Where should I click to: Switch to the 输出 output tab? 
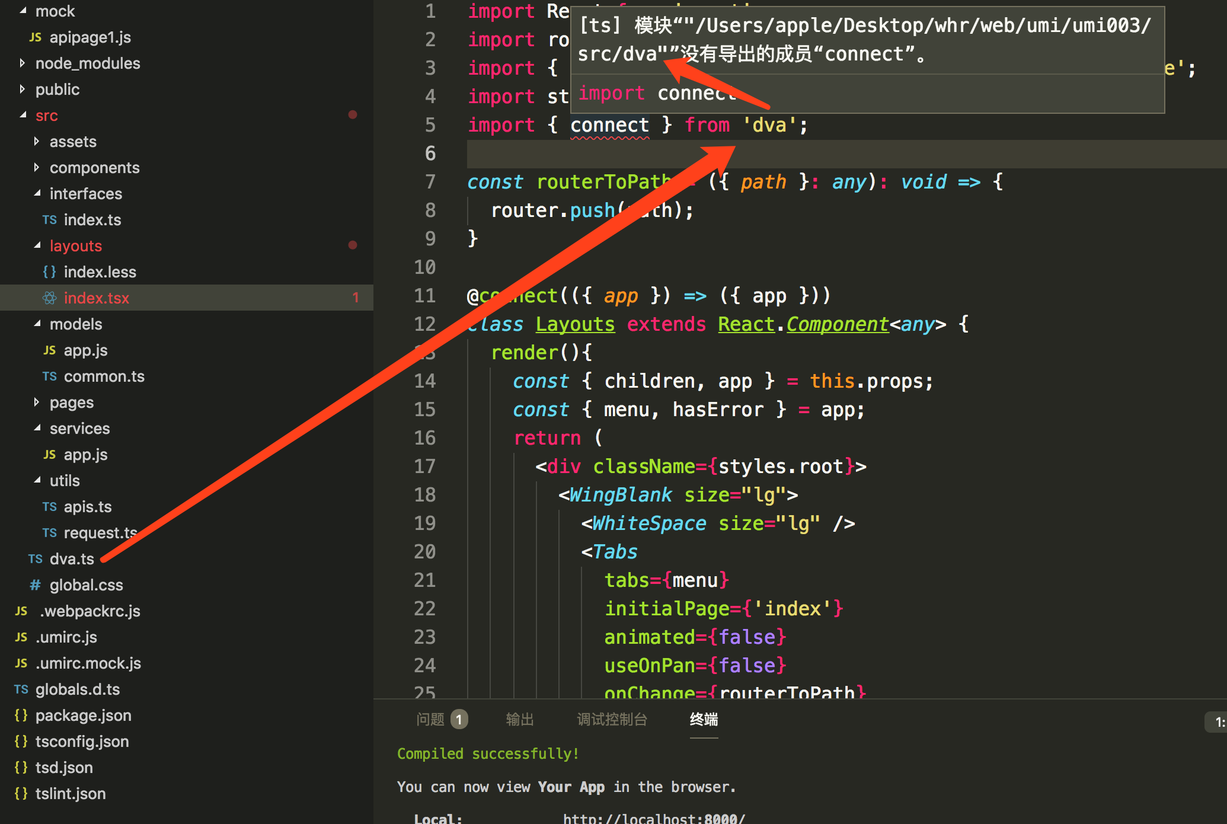pyautogui.click(x=520, y=719)
